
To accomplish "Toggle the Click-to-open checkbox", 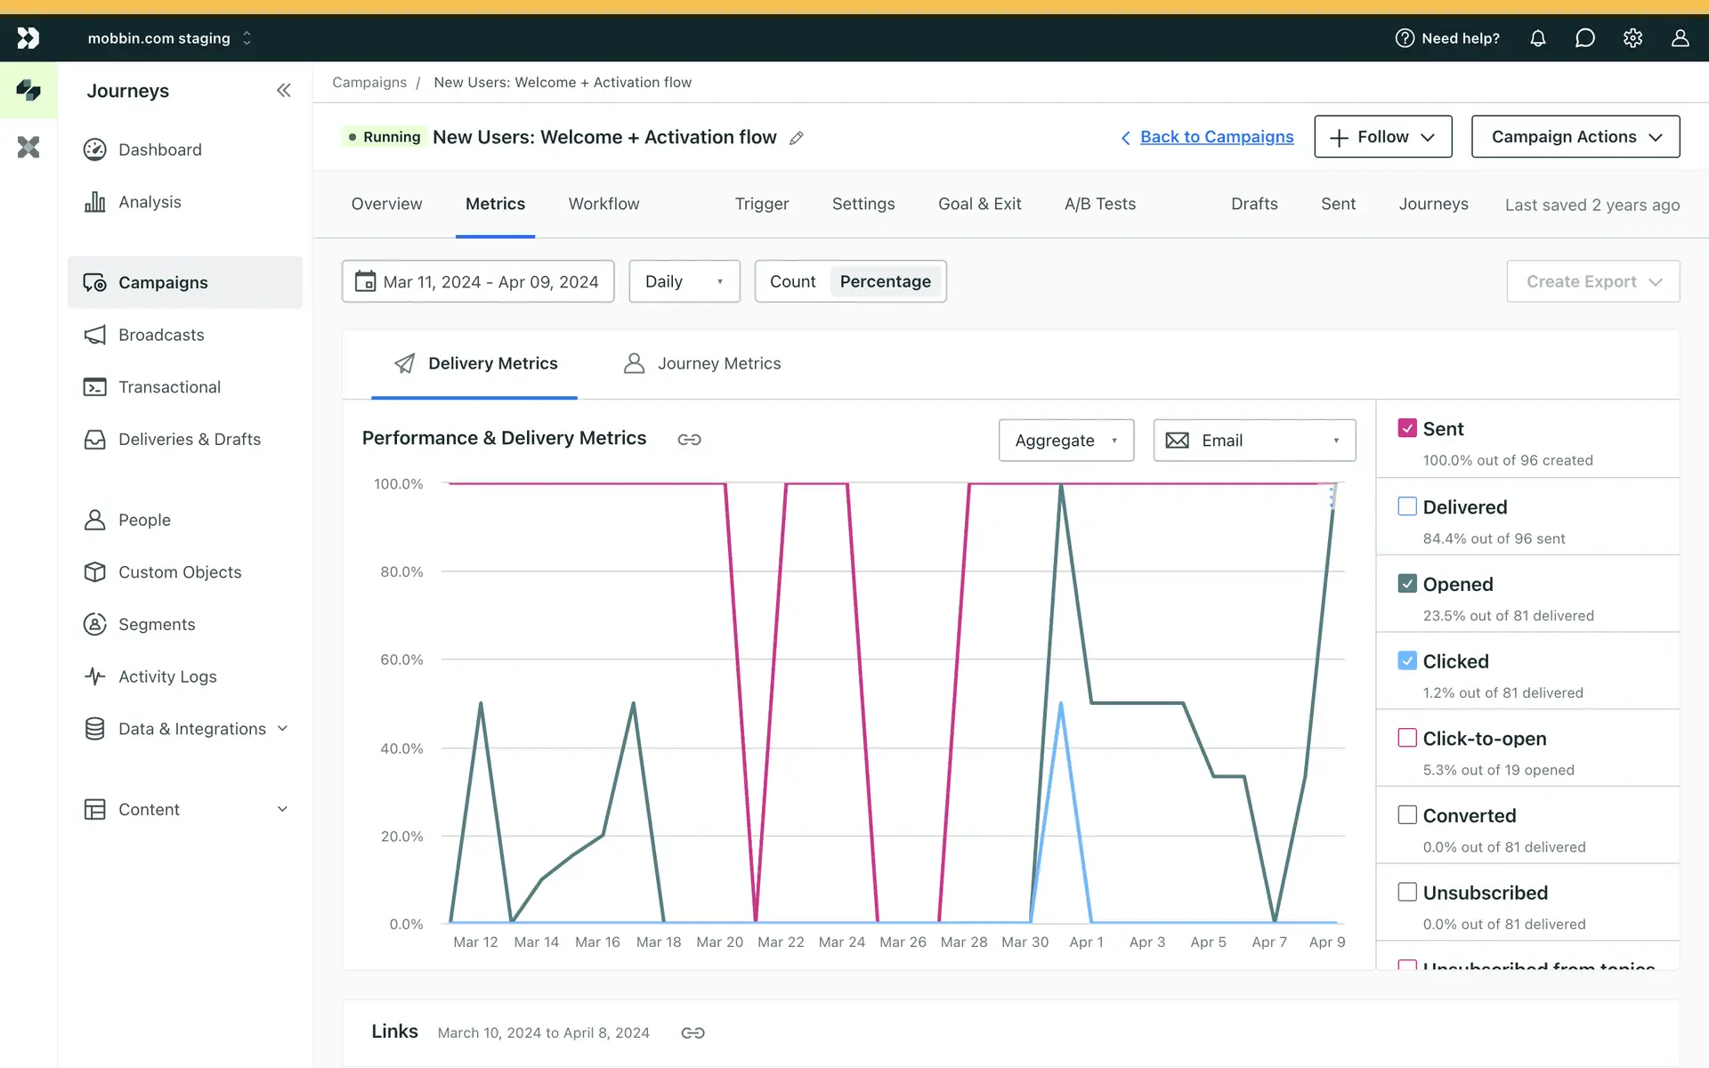I will tap(1407, 738).
